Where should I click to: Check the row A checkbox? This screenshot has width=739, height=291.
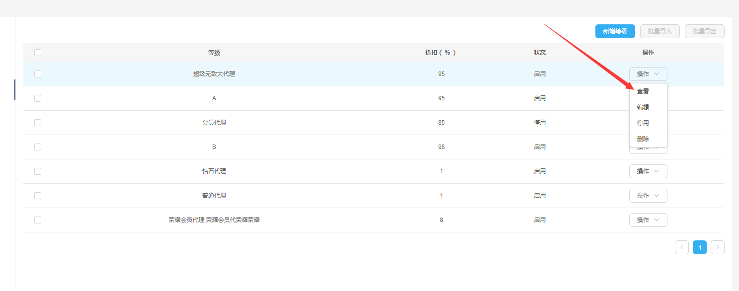tap(38, 98)
